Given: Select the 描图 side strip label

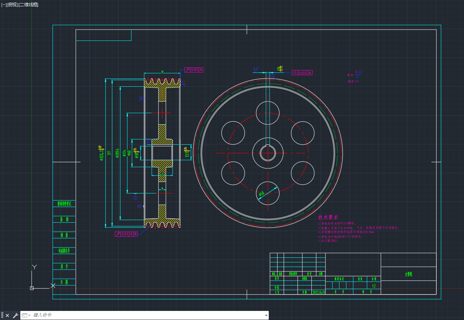Looking at the screenshot, I should 64,219.
